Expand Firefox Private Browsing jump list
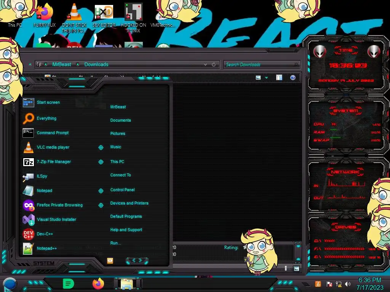Viewport: 390px width, 292px height. tap(101, 205)
